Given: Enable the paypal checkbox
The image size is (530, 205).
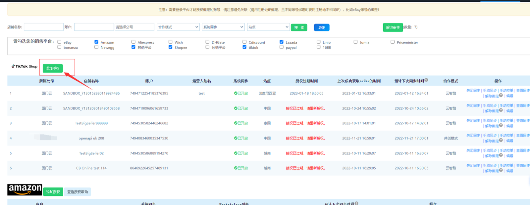Looking at the screenshot, I should (x=282, y=47).
